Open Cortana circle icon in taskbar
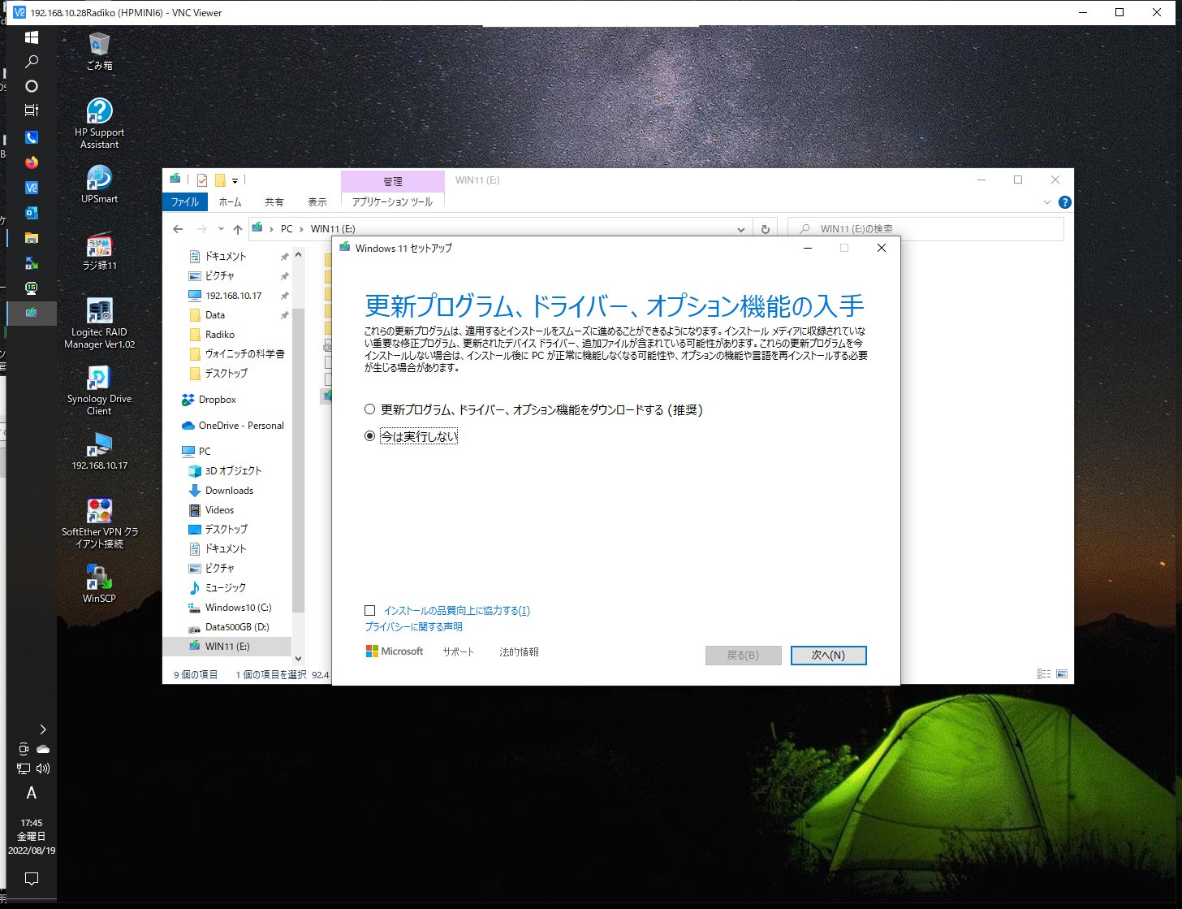This screenshot has width=1182, height=909. point(32,86)
